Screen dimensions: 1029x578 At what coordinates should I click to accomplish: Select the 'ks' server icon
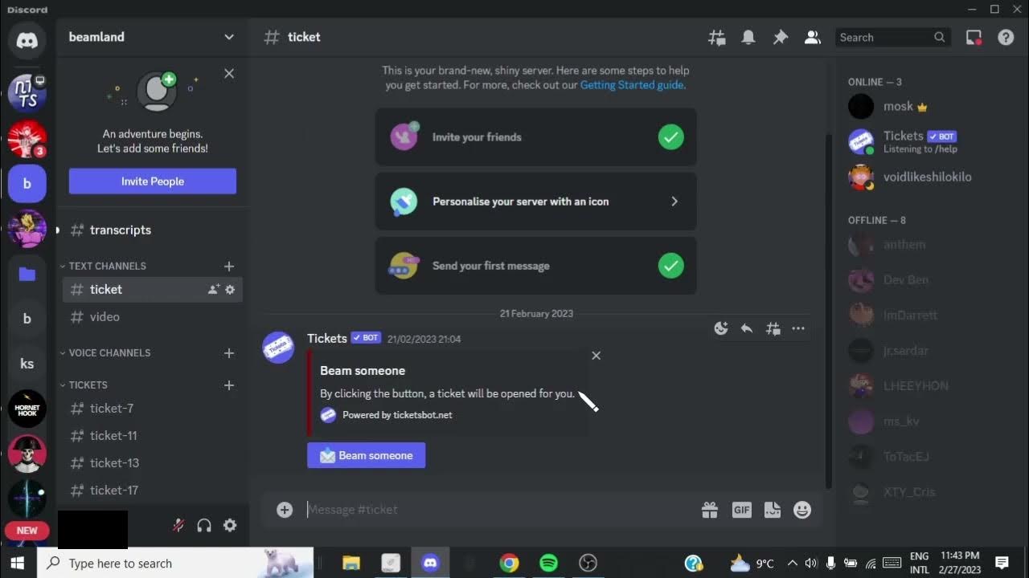[27, 364]
